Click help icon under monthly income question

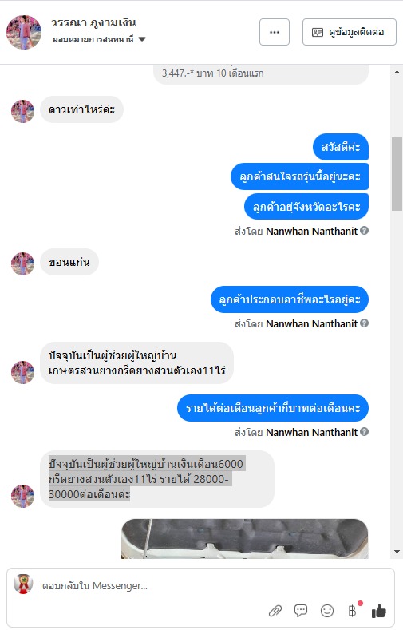click(364, 431)
